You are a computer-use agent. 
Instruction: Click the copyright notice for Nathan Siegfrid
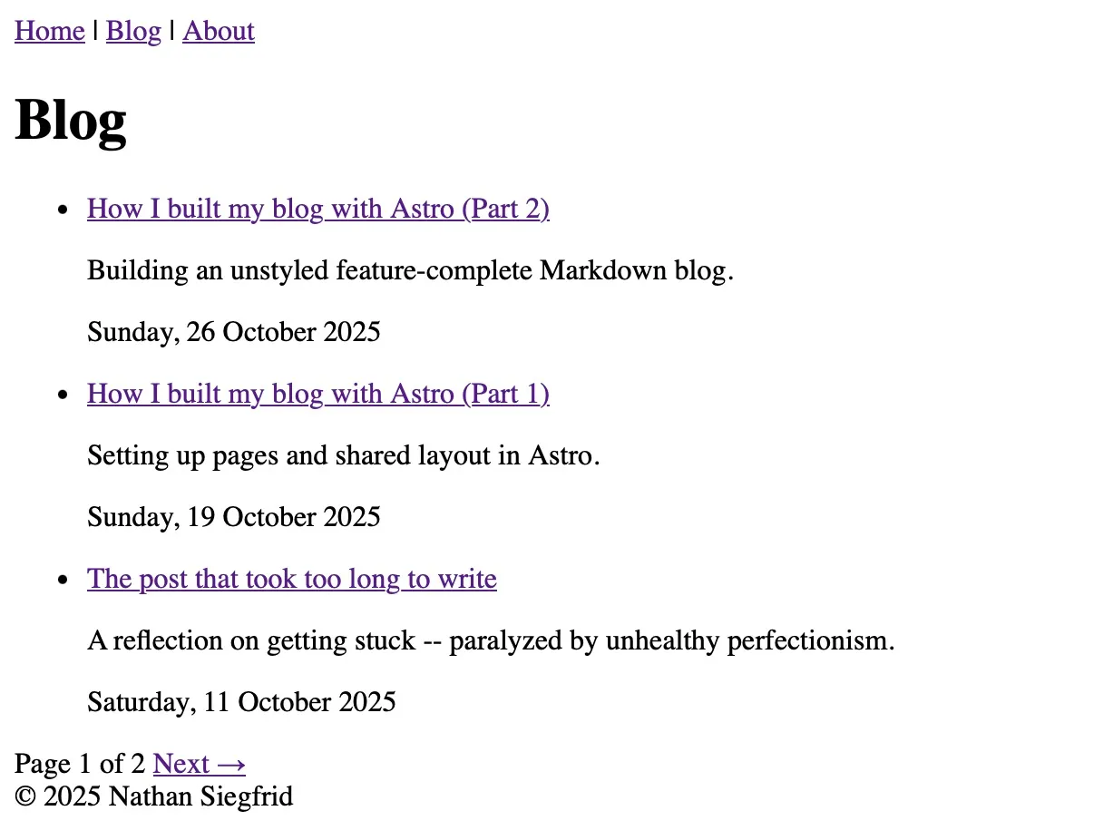click(153, 796)
